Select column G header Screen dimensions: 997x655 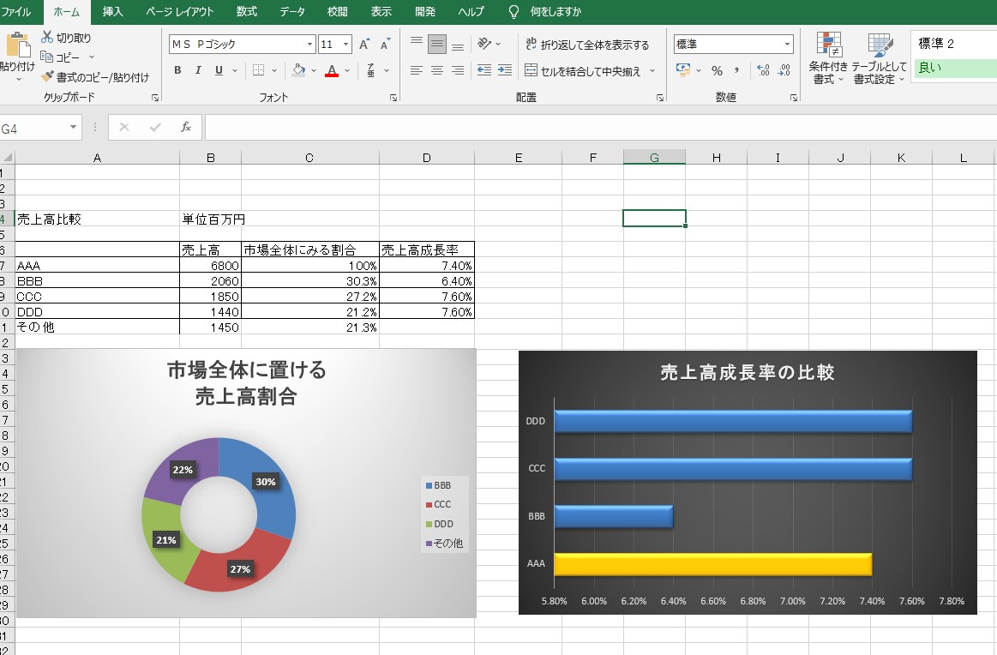pos(654,157)
